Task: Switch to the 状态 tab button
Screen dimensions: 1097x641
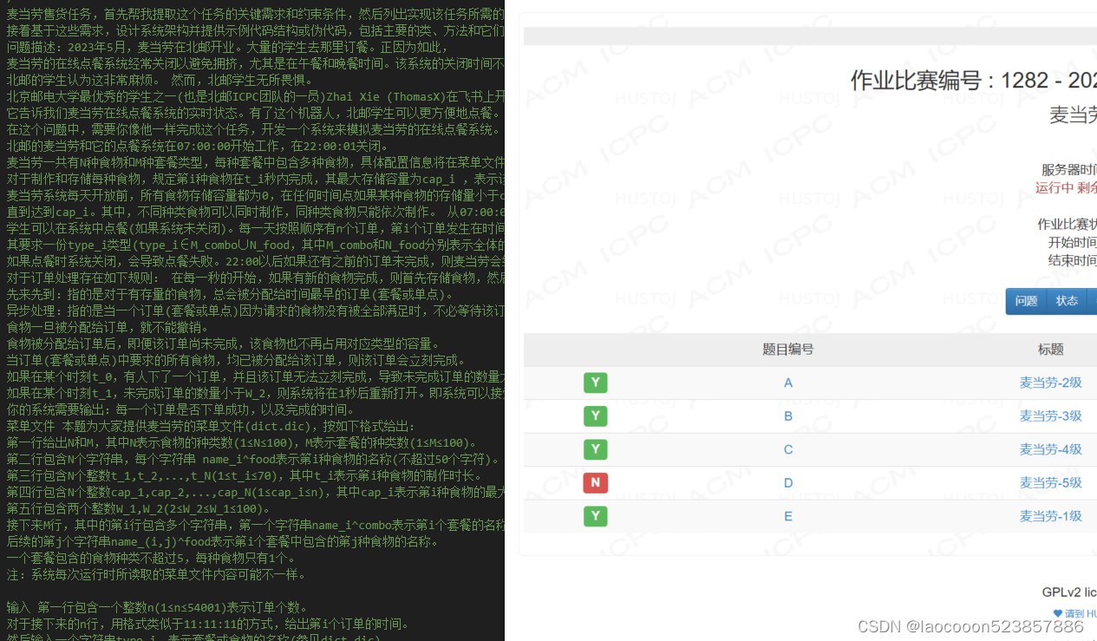Action: pyautogui.click(x=1067, y=301)
